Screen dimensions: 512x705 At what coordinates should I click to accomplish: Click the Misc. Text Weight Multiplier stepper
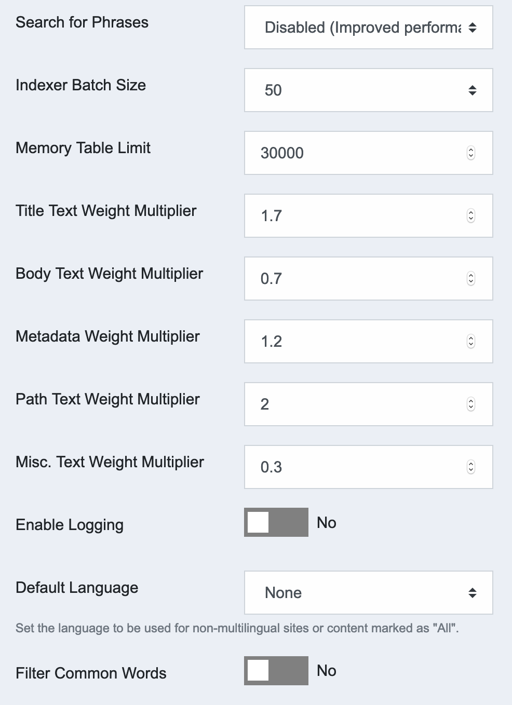(471, 467)
